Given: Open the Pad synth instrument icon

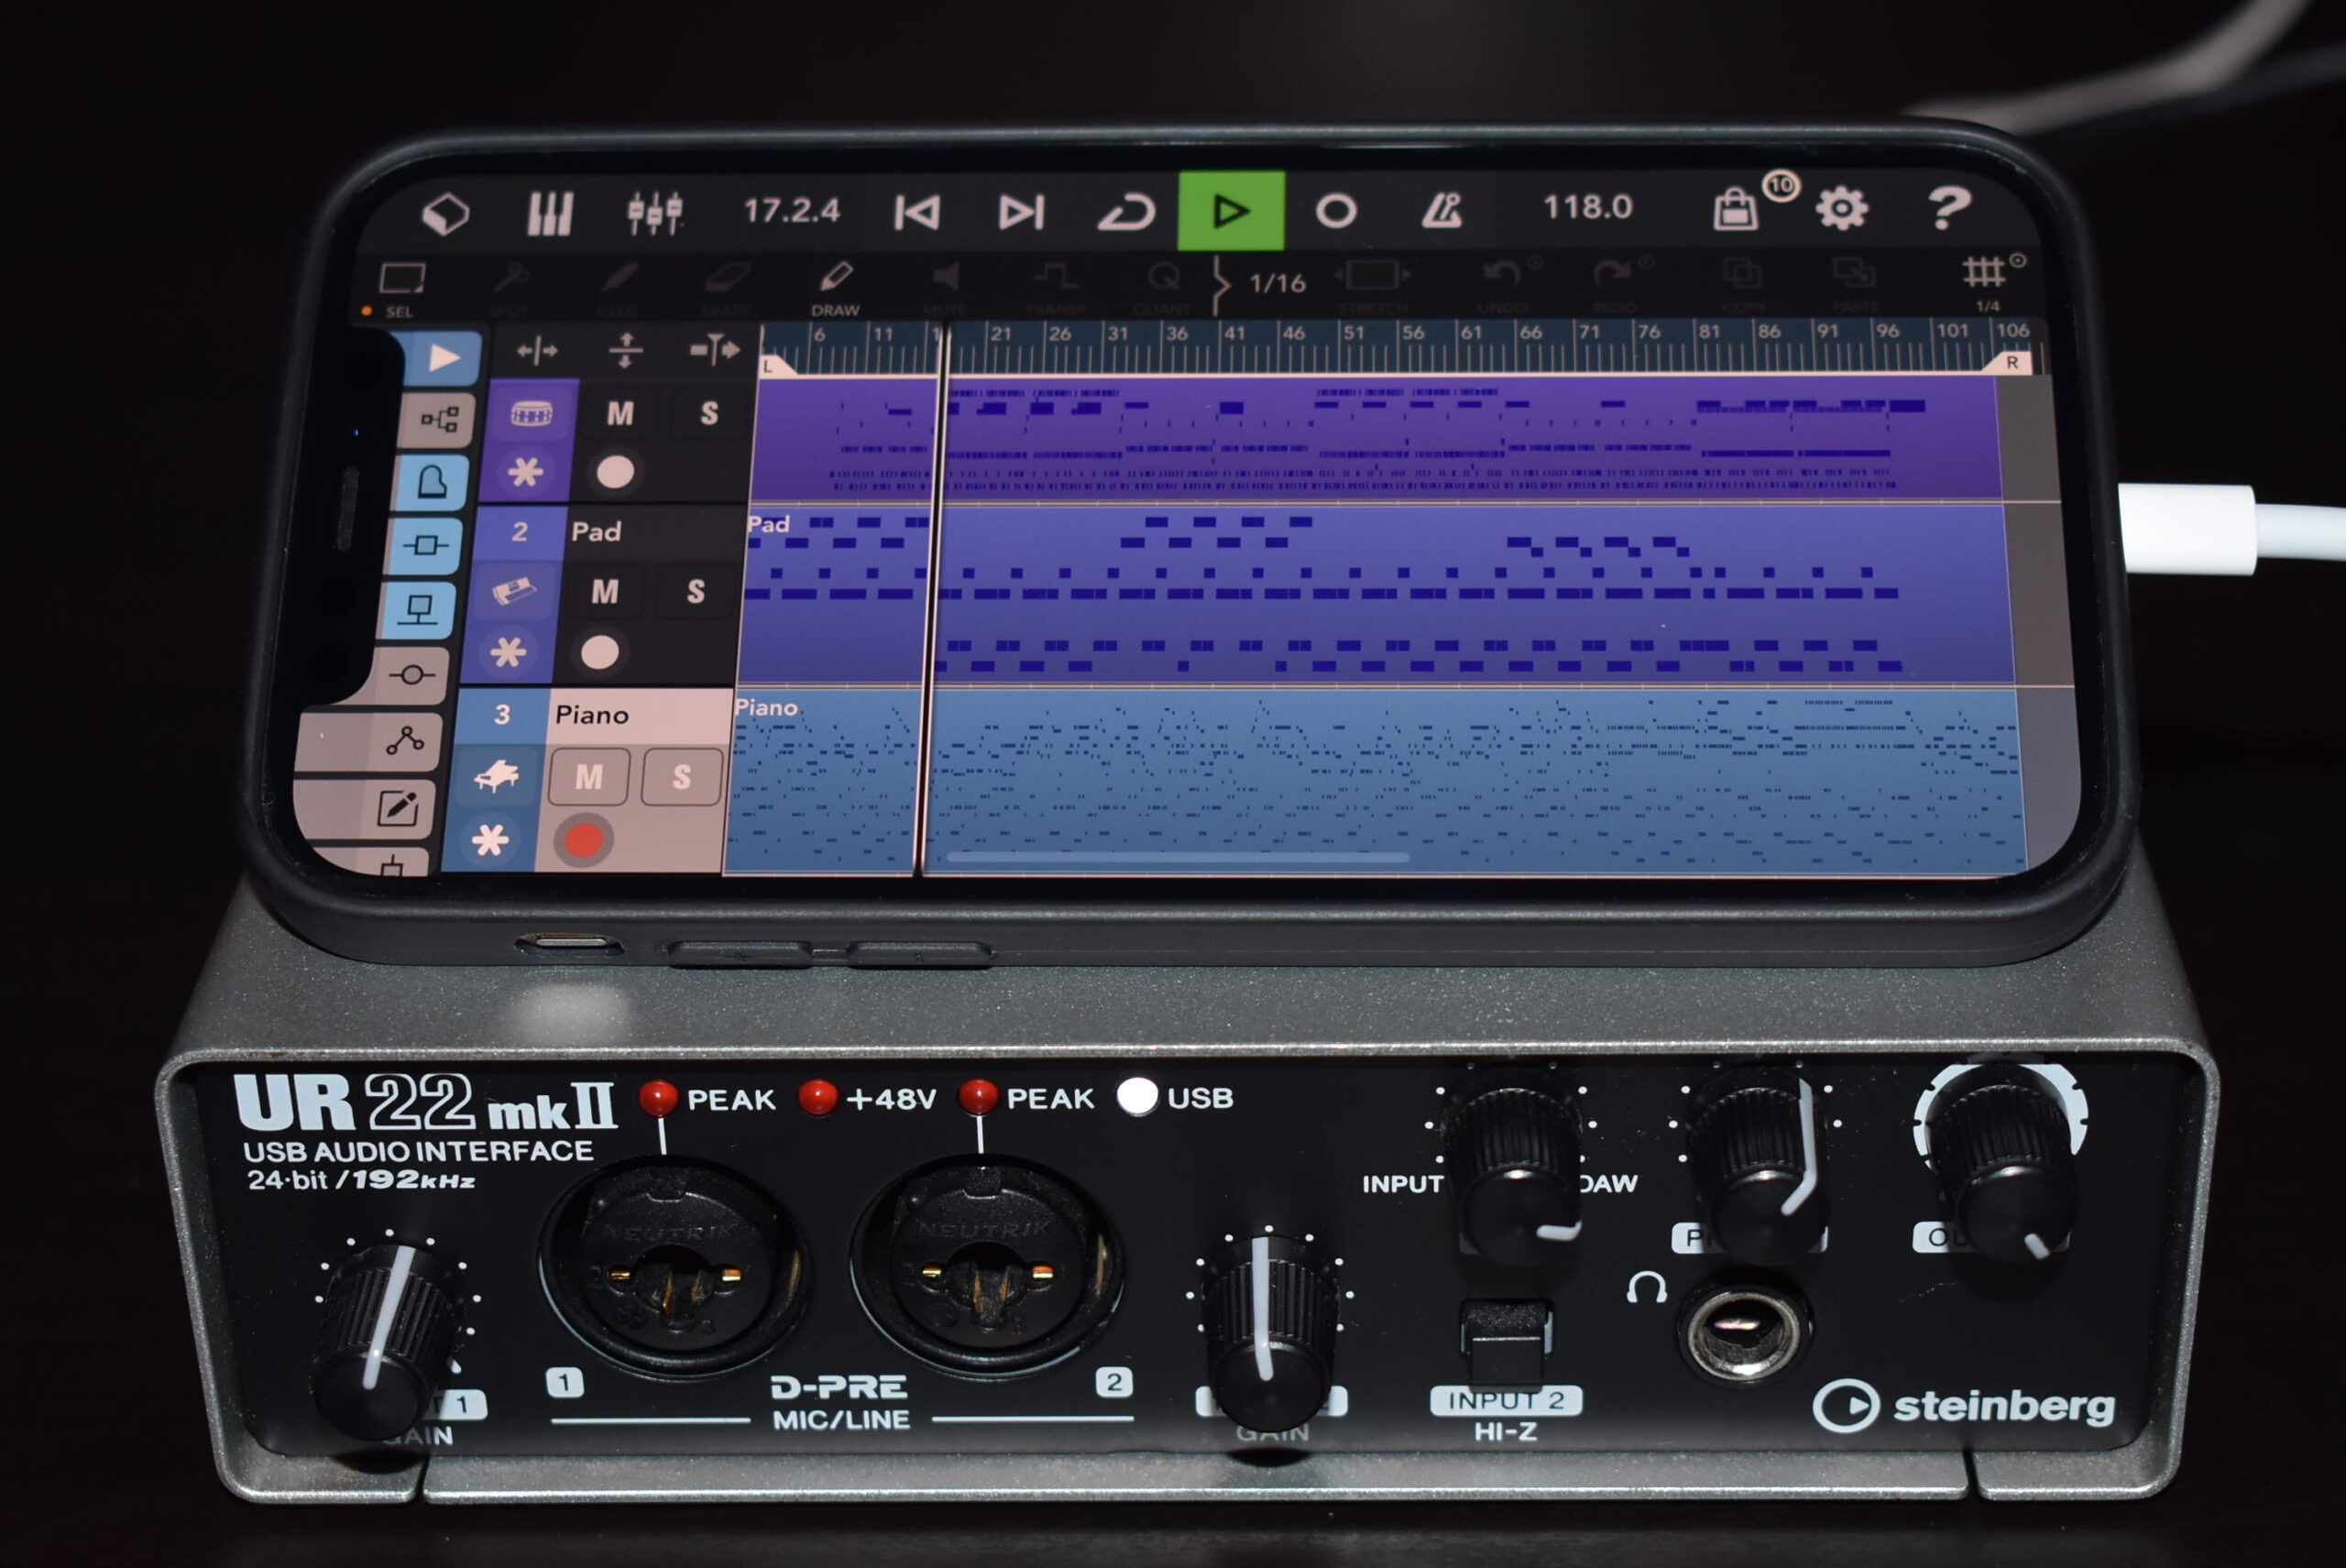Looking at the screenshot, I should tap(514, 592).
